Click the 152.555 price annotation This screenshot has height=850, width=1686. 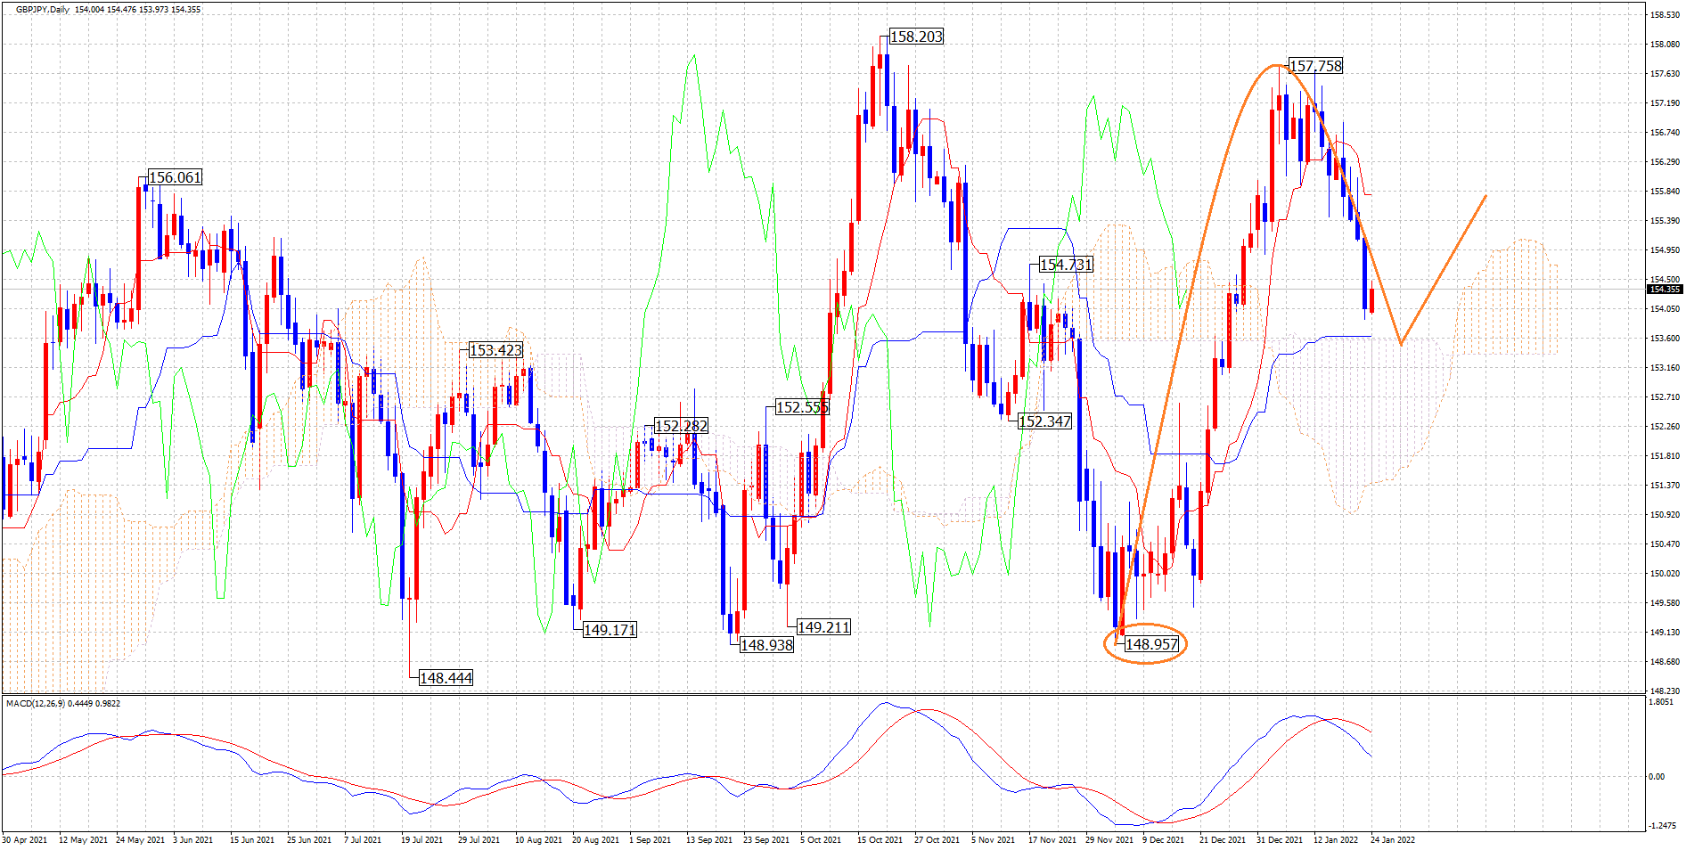[802, 407]
